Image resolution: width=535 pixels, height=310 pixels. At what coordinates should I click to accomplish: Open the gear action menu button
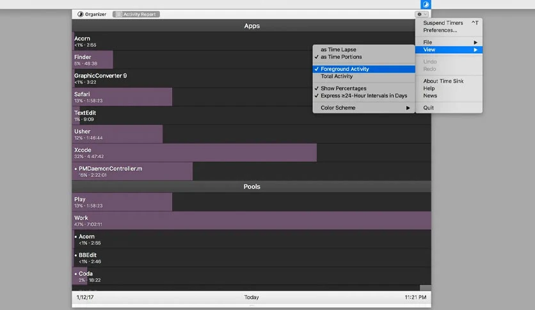pos(421,14)
